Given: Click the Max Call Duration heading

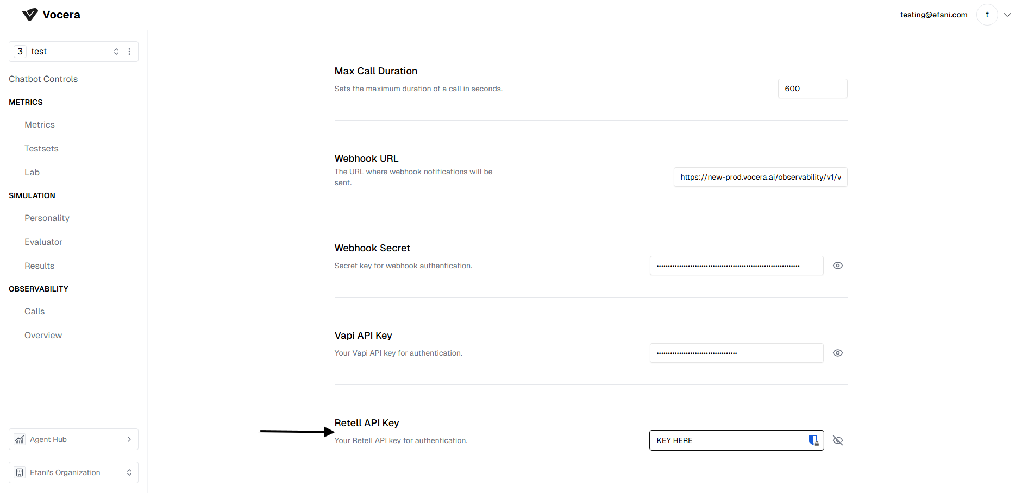Looking at the screenshot, I should pos(376,71).
